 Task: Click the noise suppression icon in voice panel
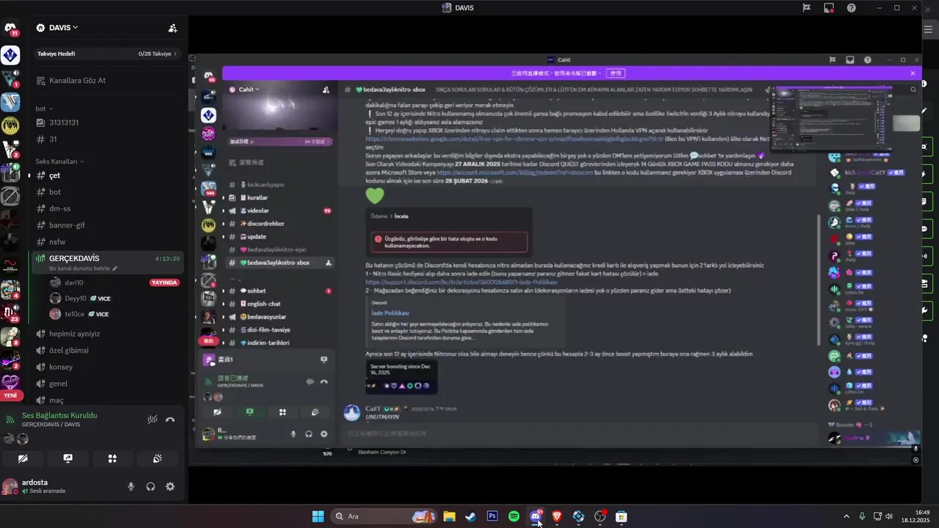coord(152,419)
